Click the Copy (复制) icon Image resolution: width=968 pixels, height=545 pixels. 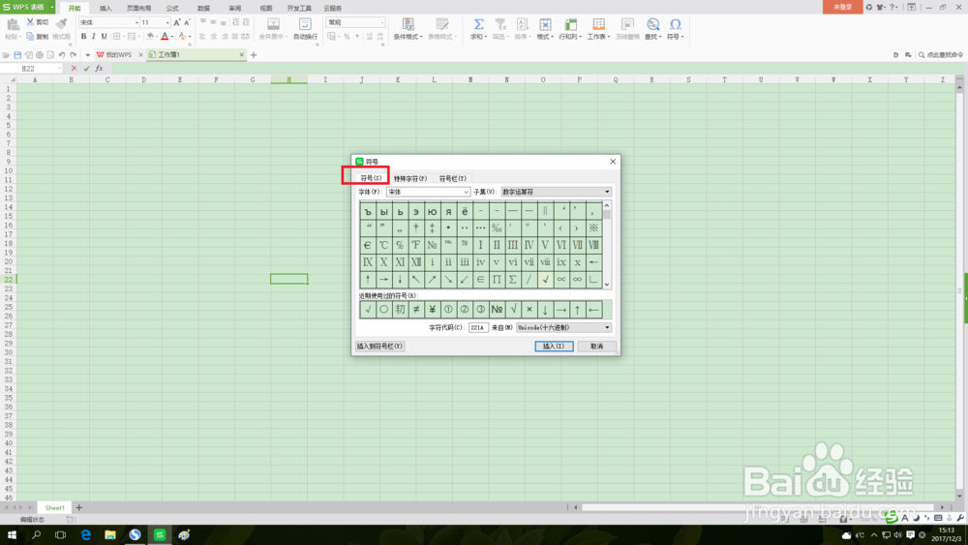(x=30, y=37)
